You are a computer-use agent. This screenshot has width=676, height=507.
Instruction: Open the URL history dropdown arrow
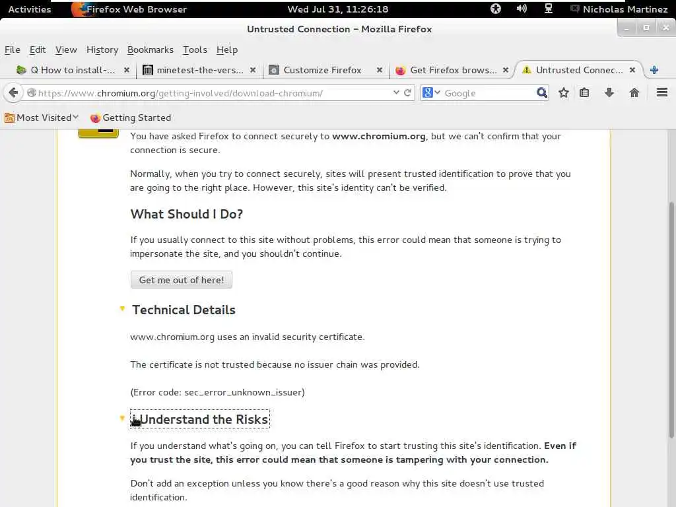coord(396,92)
